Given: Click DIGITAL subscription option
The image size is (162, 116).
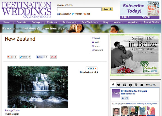Looking at the screenshot, I should pos(146,17).
